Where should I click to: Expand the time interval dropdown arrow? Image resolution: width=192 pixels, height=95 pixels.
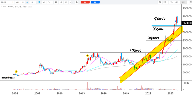tap(35, 2)
